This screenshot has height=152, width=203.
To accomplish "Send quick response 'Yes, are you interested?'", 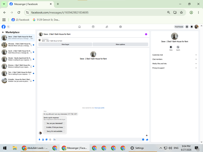I will (55, 123).
